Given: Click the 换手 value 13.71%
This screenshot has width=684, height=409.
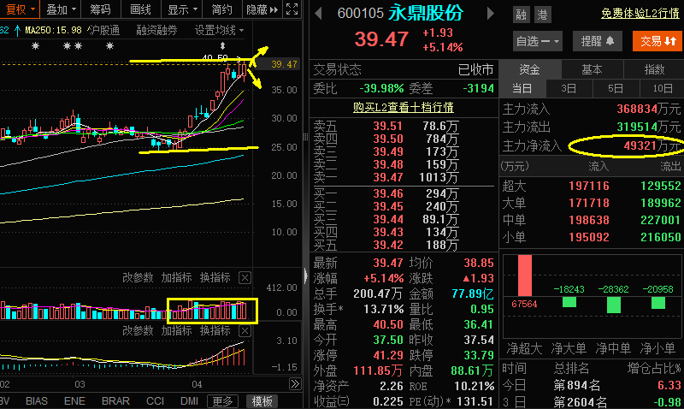Looking at the screenshot, I should pyautogui.click(x=384, y=309).
